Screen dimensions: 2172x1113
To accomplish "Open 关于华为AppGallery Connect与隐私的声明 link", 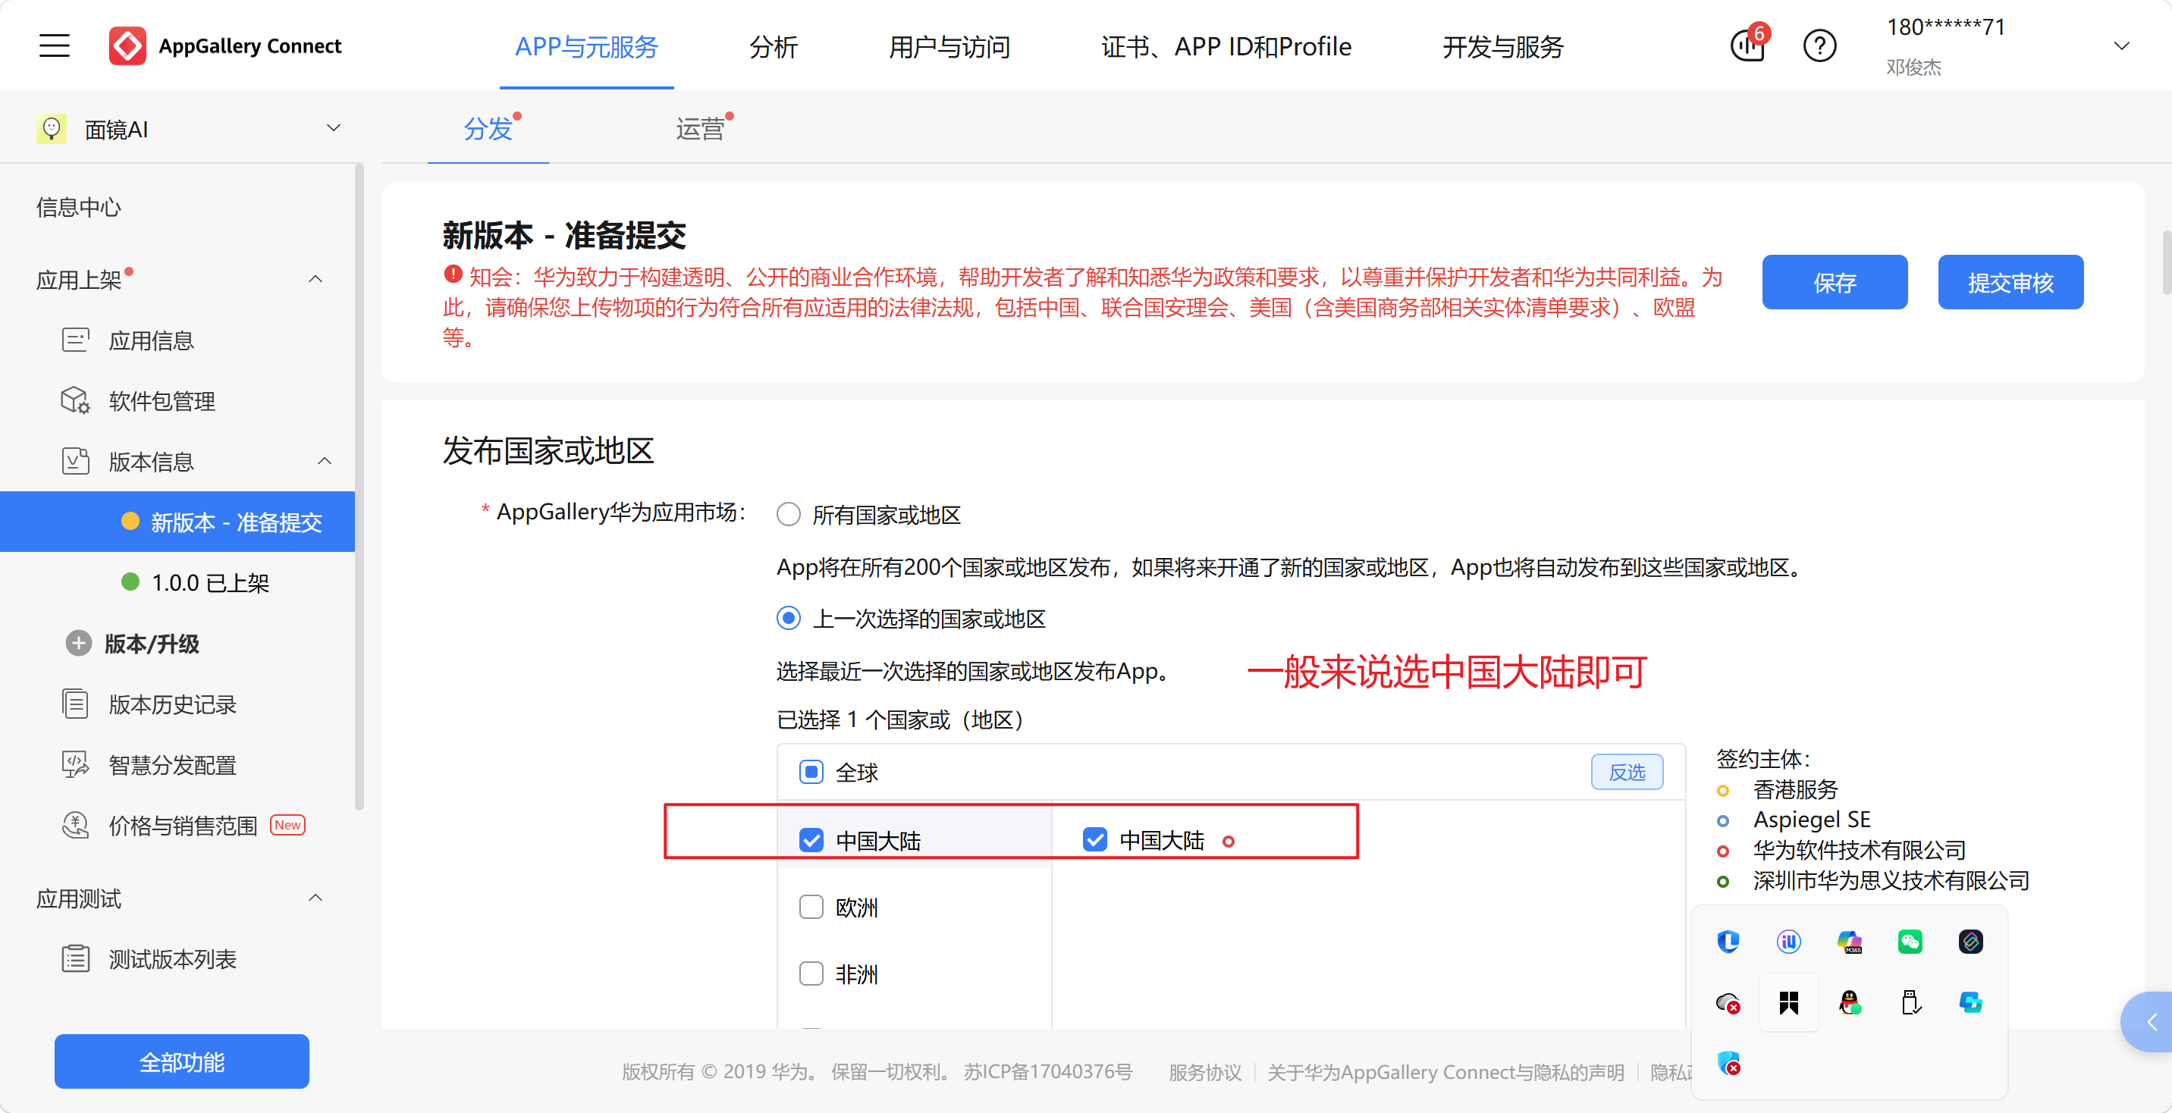I will point(1445,1072).
